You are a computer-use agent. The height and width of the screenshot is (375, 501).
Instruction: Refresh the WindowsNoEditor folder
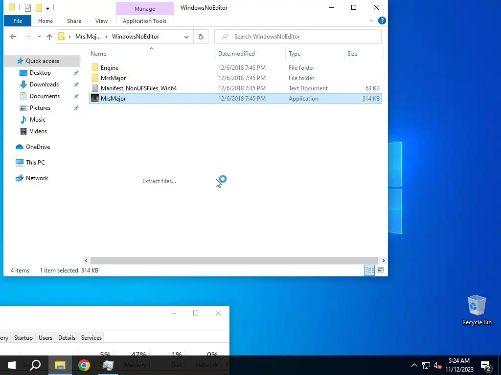click(x=201, y=37)
